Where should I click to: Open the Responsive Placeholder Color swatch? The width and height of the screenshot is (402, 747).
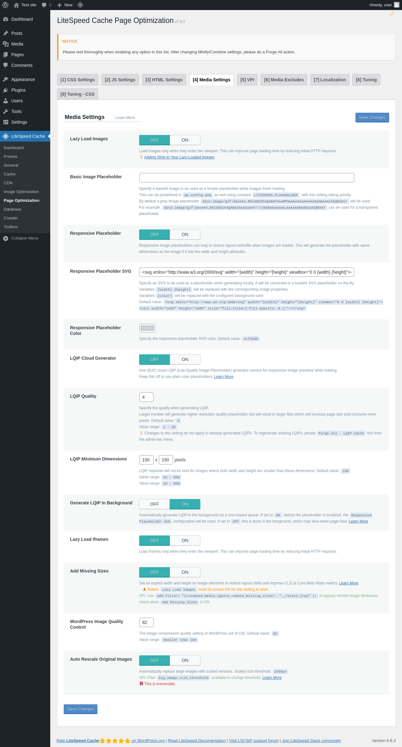(147, 328)
